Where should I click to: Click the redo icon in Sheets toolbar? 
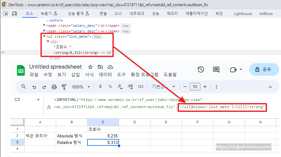(x=44, y=87)
